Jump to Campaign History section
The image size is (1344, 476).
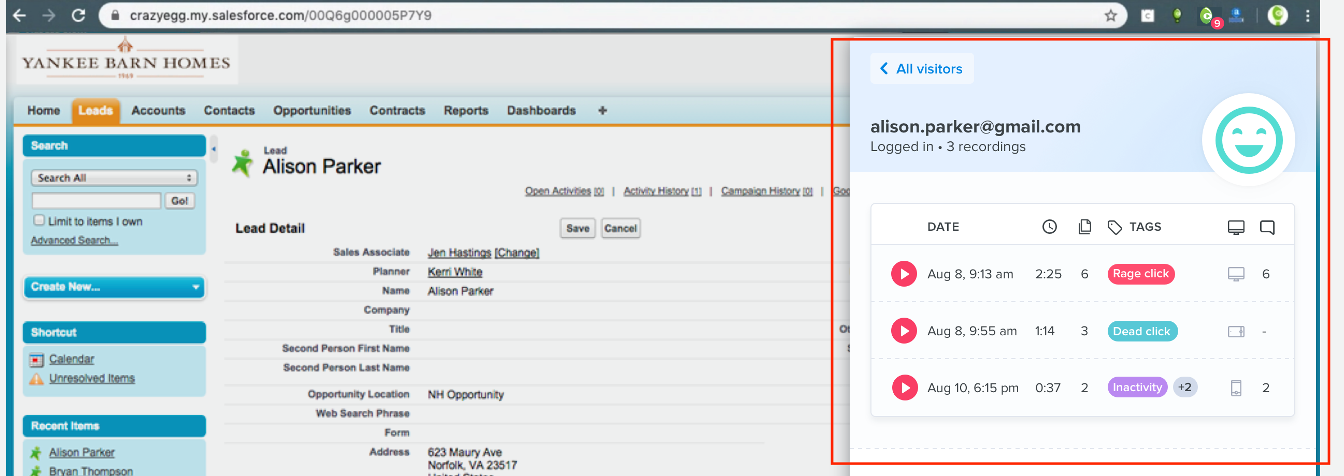point(766,191)
